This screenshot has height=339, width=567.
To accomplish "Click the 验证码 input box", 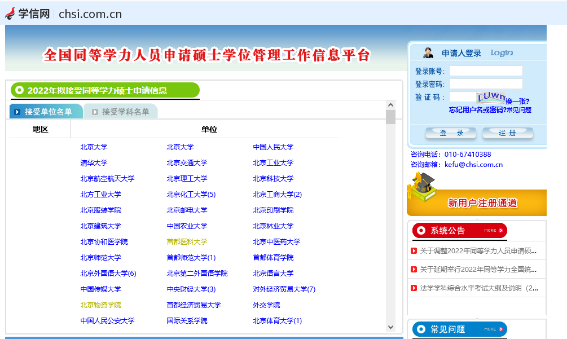I will tap(462, 97).
